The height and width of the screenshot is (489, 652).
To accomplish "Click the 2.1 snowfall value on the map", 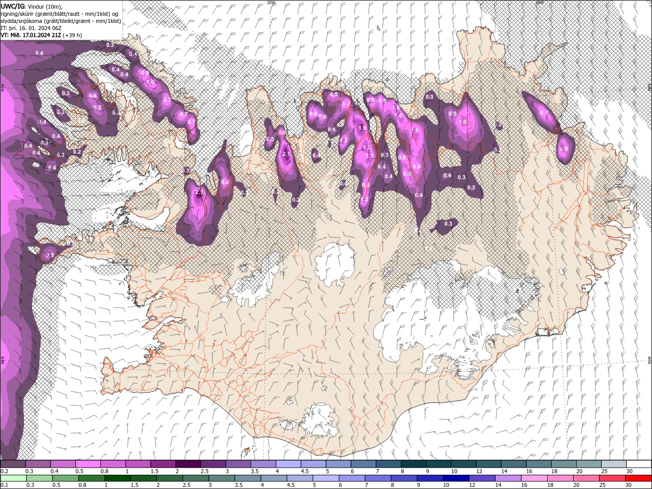I will click(x=286, y=154).
